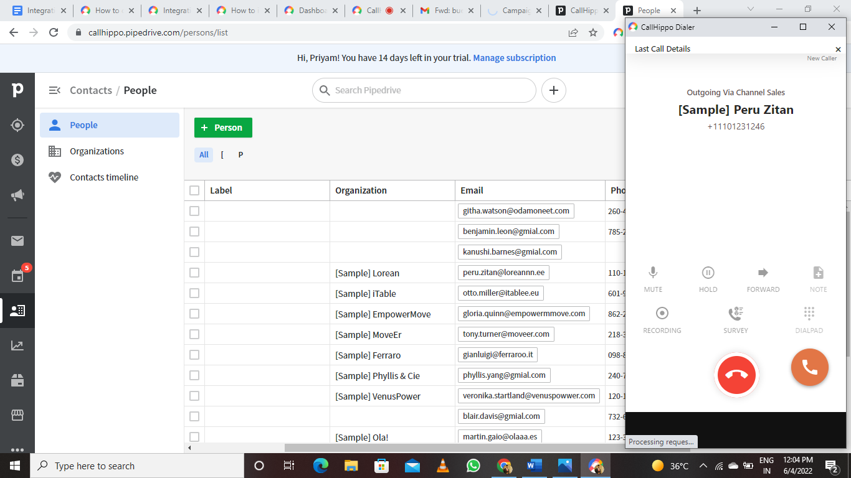Click email peru.zitan@loreannn.ee
Image resolution: width=851 pixels, height=478 pixels.
tap(503, 273)
